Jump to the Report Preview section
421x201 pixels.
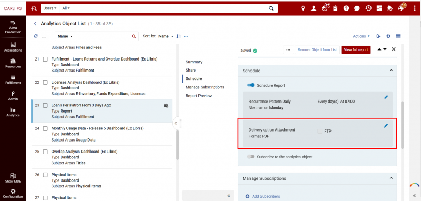pyautogui.click(x=199, y=96)
